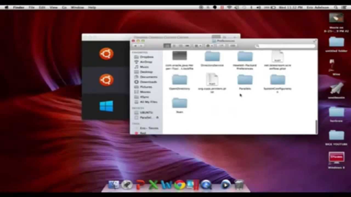The height and width of the screenshot is (197, 351).
Task: Go back in Finder window
Action: [136, 46]
